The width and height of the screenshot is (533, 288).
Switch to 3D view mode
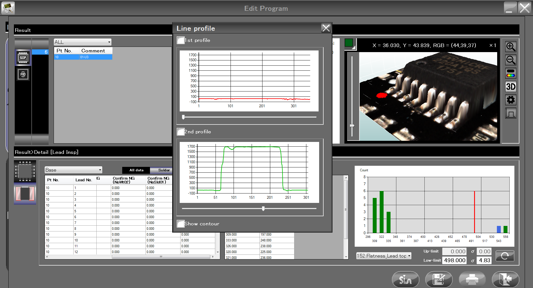point(511,87)
